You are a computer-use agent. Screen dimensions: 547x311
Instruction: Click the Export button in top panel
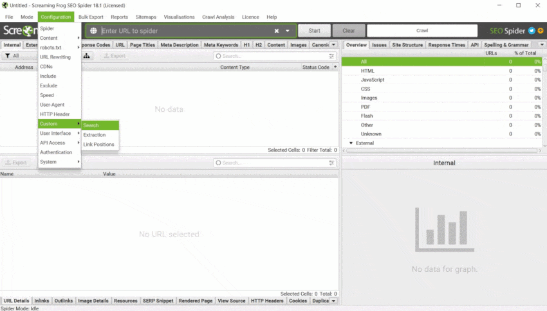point(115,56)
